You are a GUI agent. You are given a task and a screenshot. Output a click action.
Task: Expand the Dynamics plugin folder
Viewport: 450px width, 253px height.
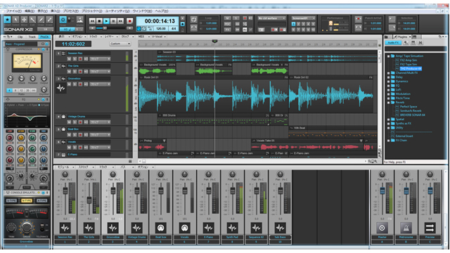[x=389, y=82]
